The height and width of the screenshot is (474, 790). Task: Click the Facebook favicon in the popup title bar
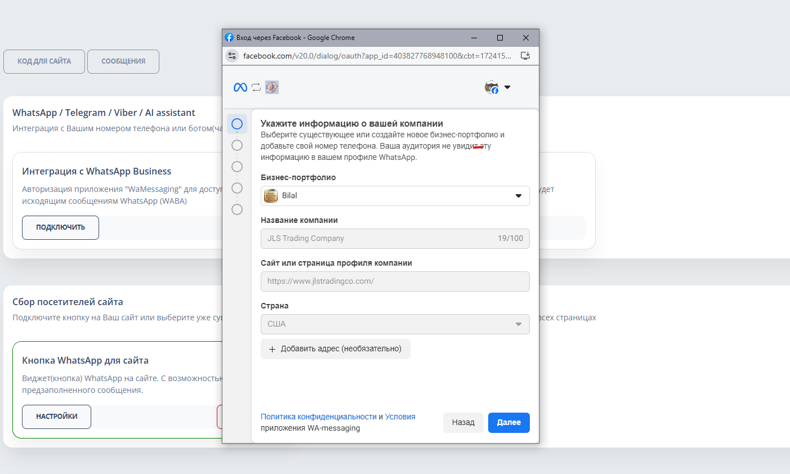click(x=229, y=38)
